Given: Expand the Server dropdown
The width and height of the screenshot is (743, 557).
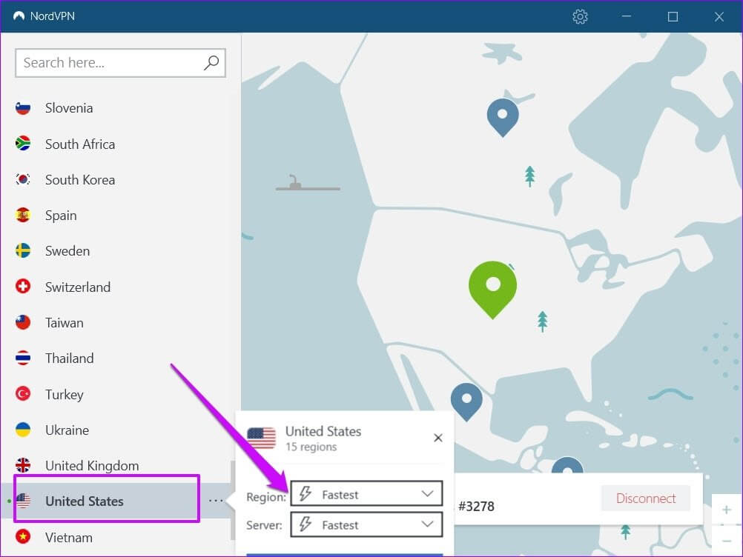Looking at the screenshot, I should 366,525.
